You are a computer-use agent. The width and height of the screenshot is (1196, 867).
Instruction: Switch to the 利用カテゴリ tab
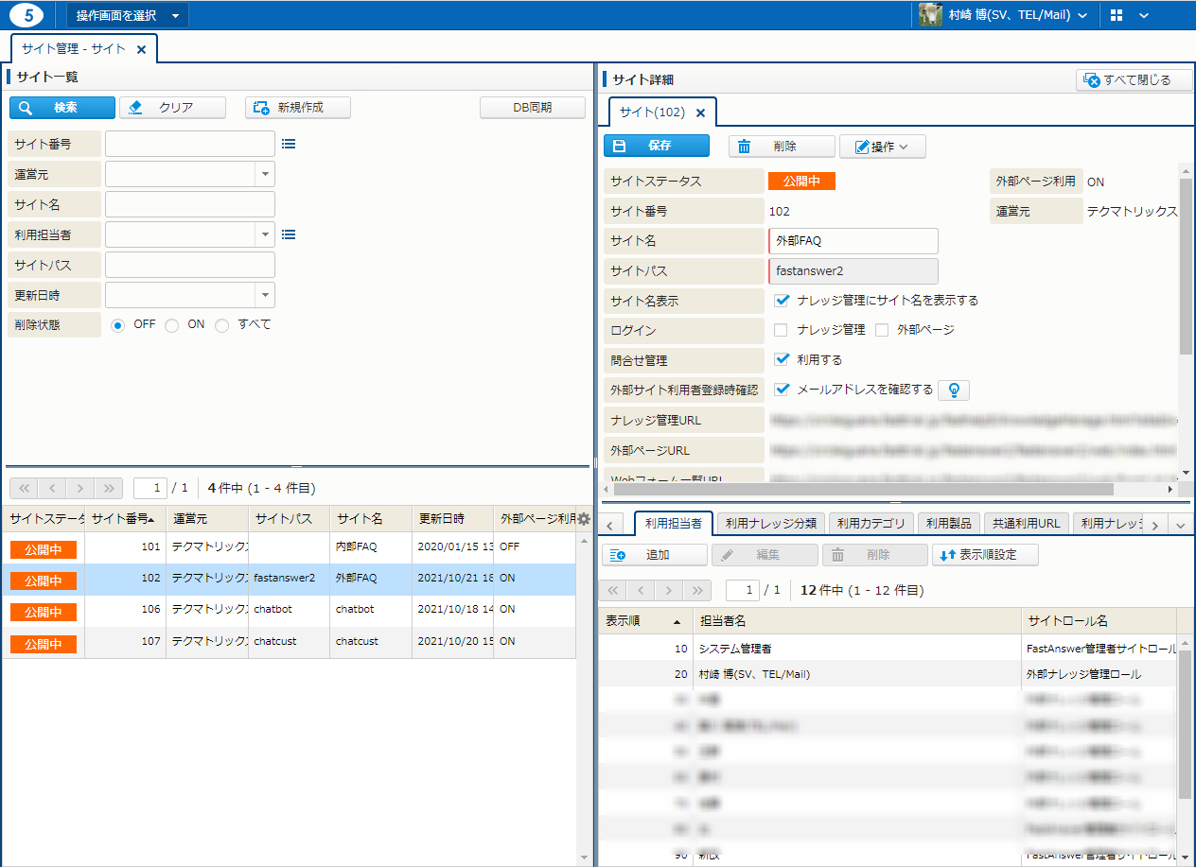click(871, 523)
